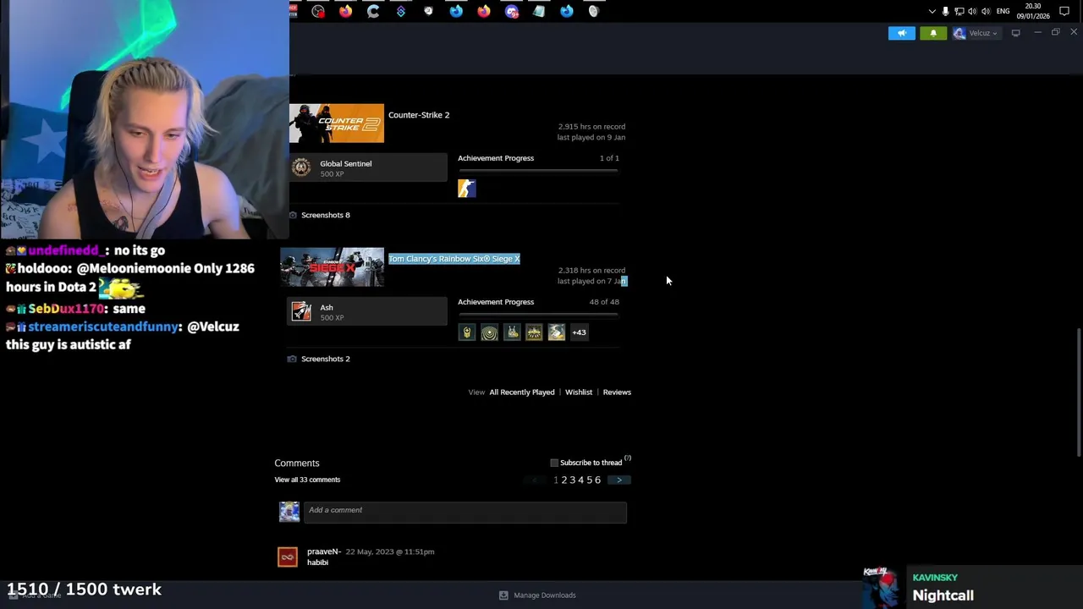
Task: Open praaveN- profile name link
Action: [x=324, y=551]
